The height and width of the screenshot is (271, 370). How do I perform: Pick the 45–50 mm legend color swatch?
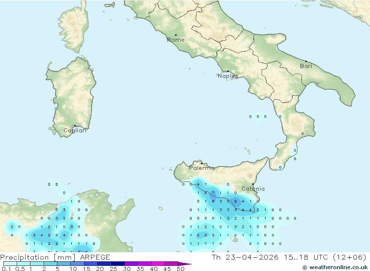point(172,264)
